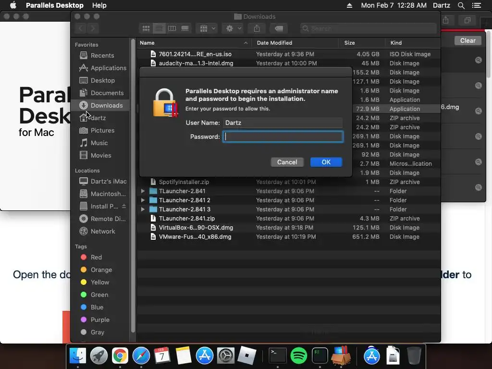Switch Finder to icon view
This screenshot has height=369, width=492.
[x=146, y=28]
